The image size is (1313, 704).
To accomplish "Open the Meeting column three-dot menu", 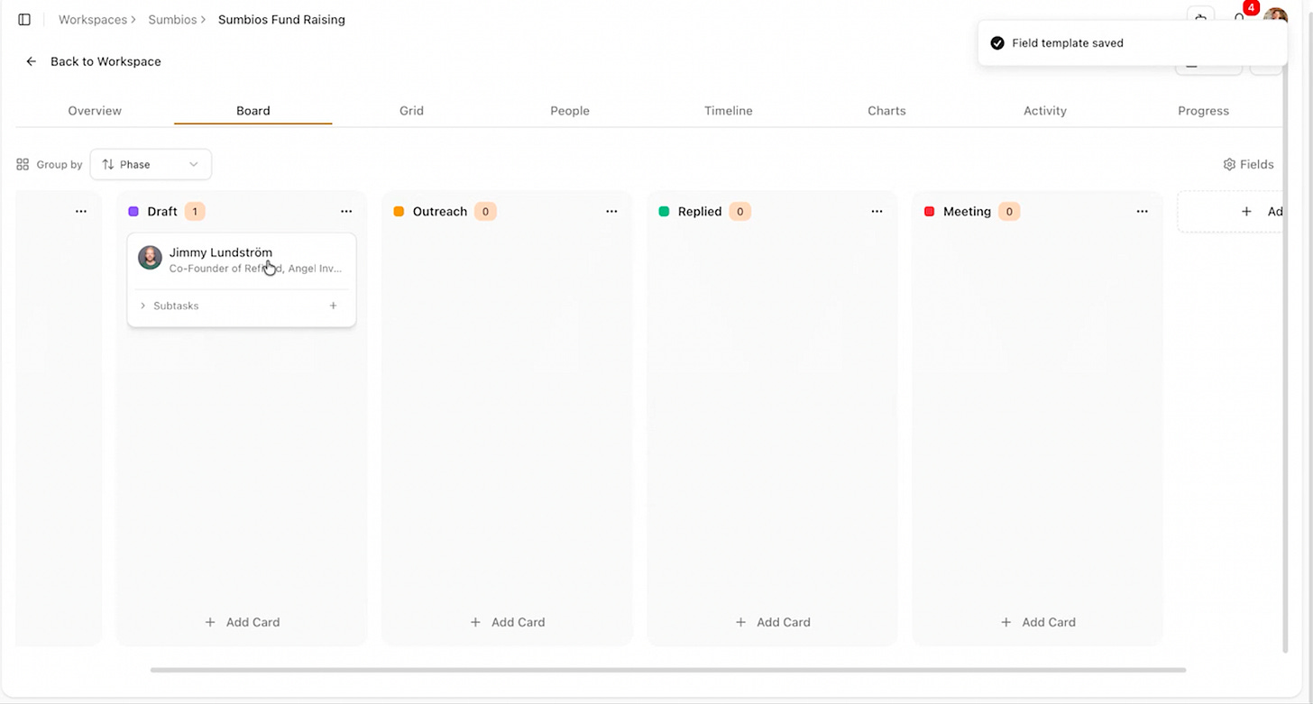I will 1143,211.
